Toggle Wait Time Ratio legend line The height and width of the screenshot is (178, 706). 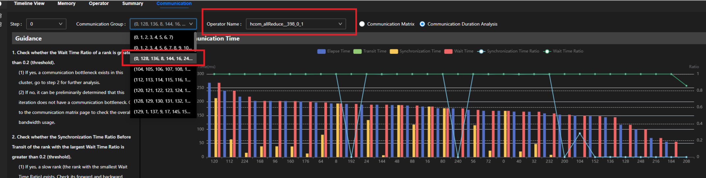pyautogui.click(x=547, y=51)
